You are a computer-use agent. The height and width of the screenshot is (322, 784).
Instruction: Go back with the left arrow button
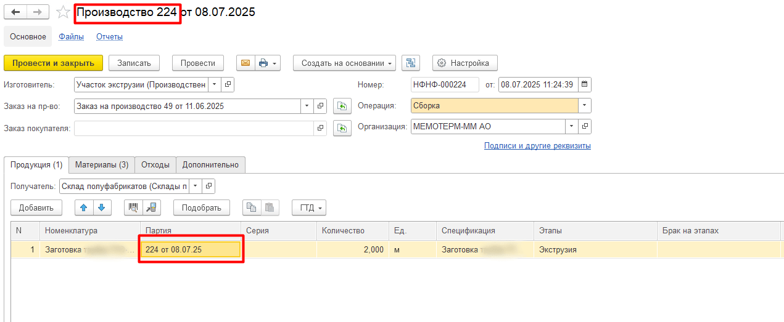15,12
